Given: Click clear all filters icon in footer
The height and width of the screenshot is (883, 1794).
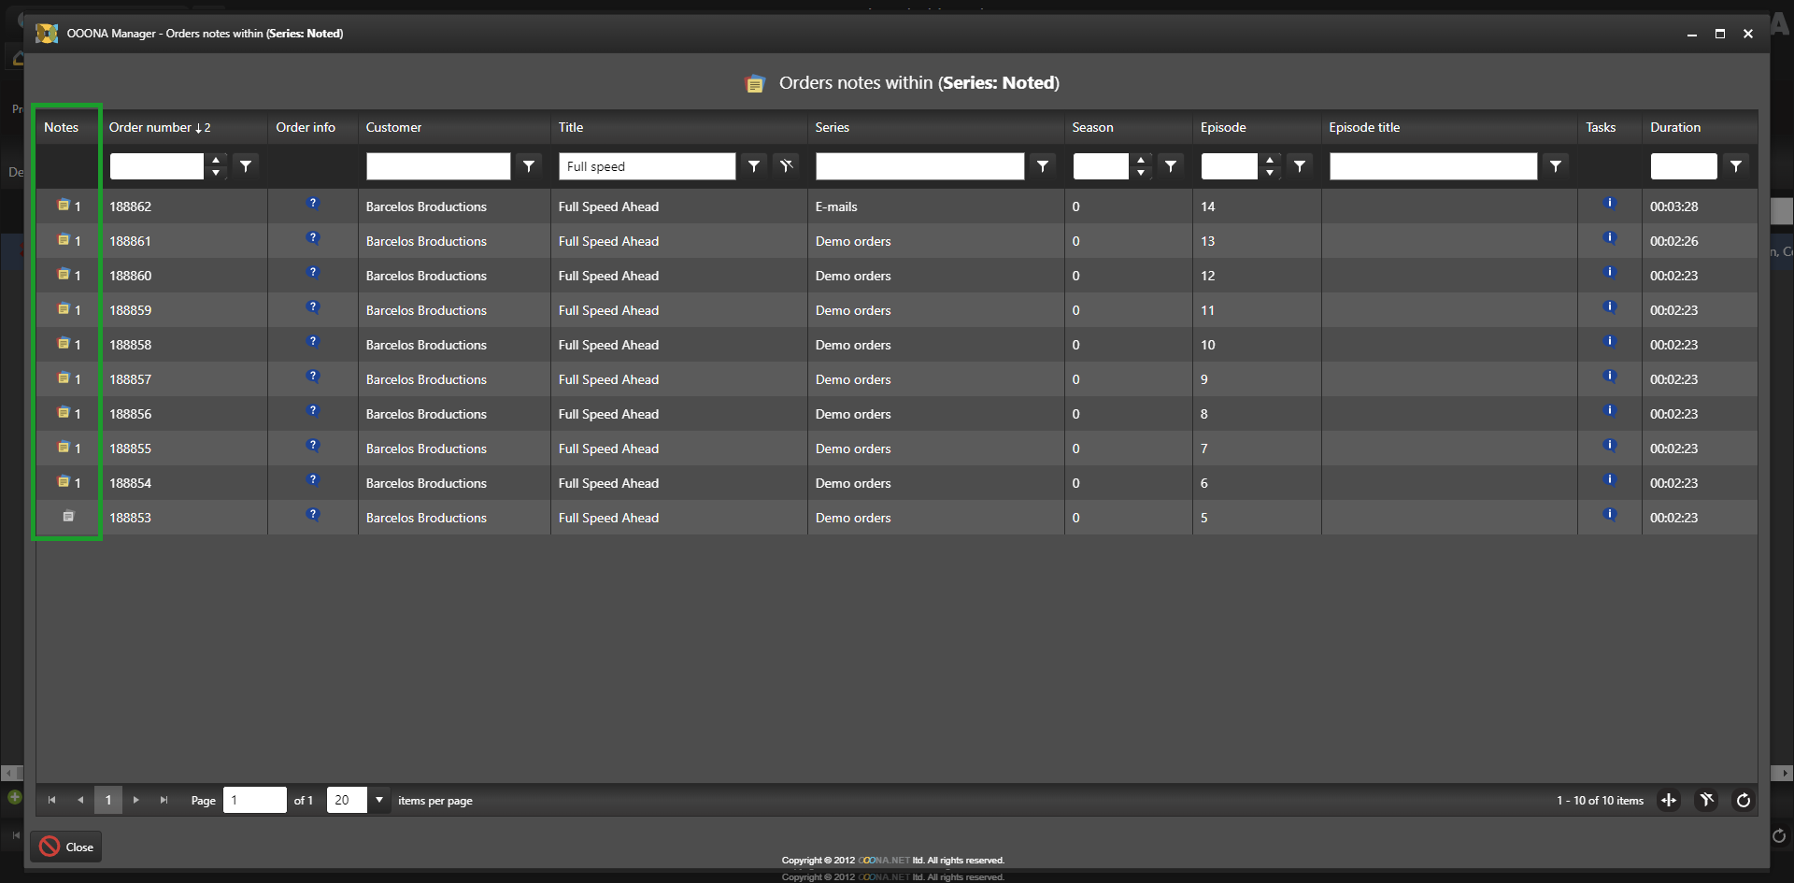Looking at the screenshot, I should tap(1706, 801).
